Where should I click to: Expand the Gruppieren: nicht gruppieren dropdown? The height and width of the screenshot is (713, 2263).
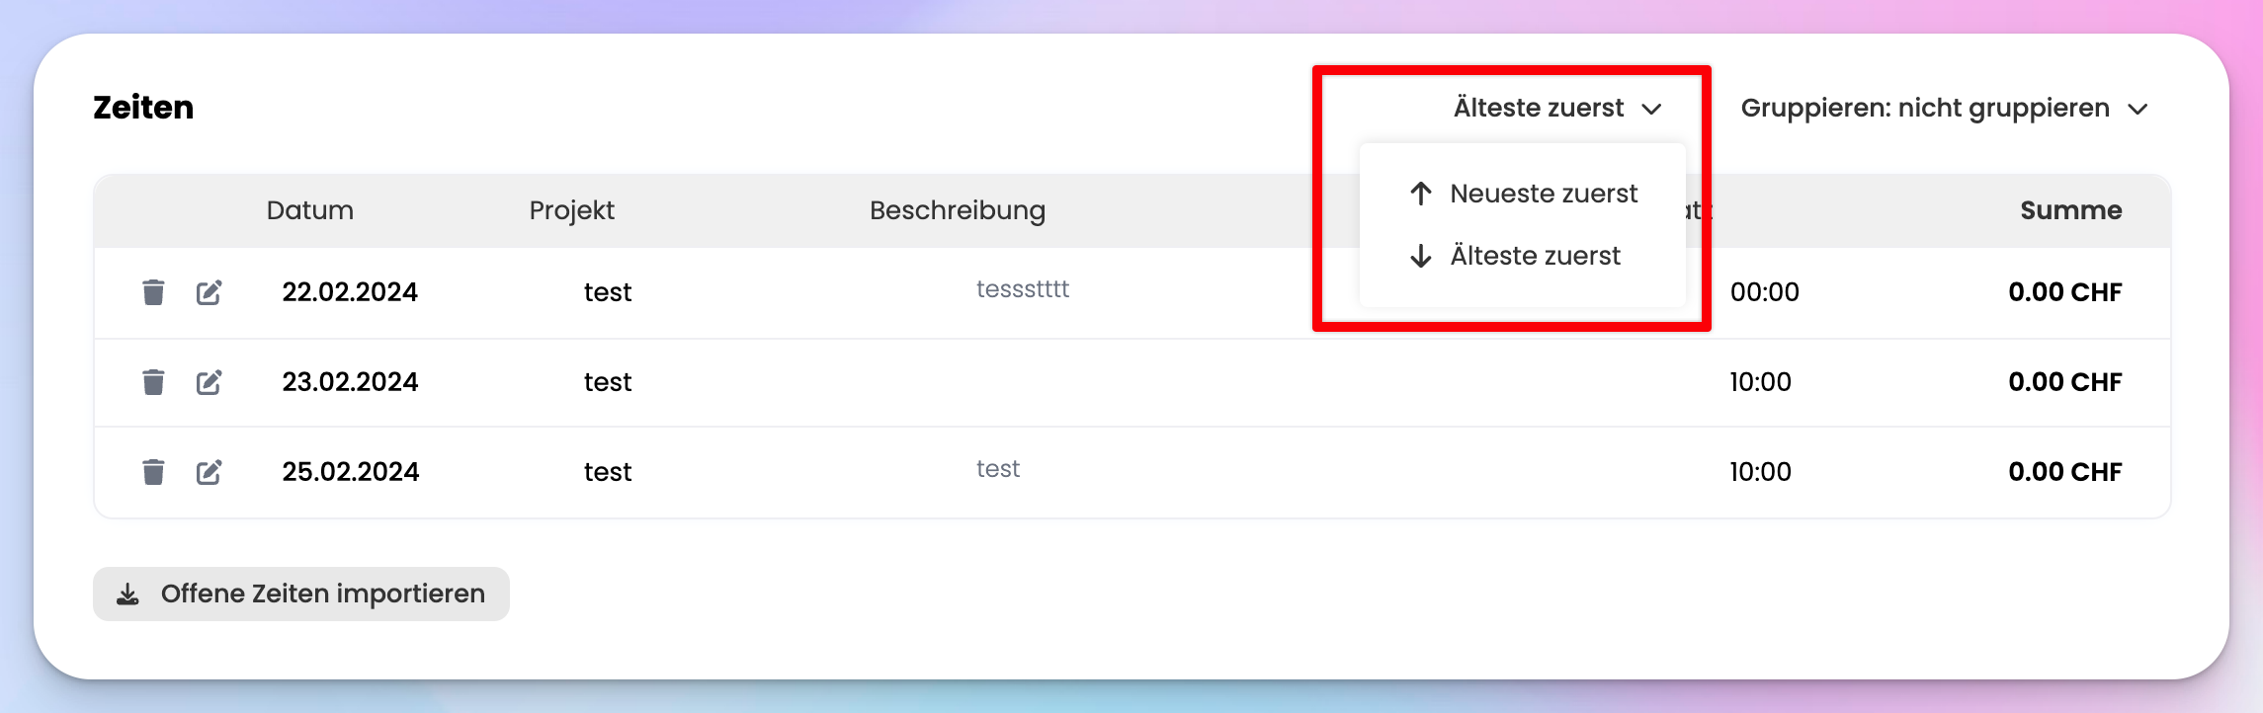coord(1944,108)
